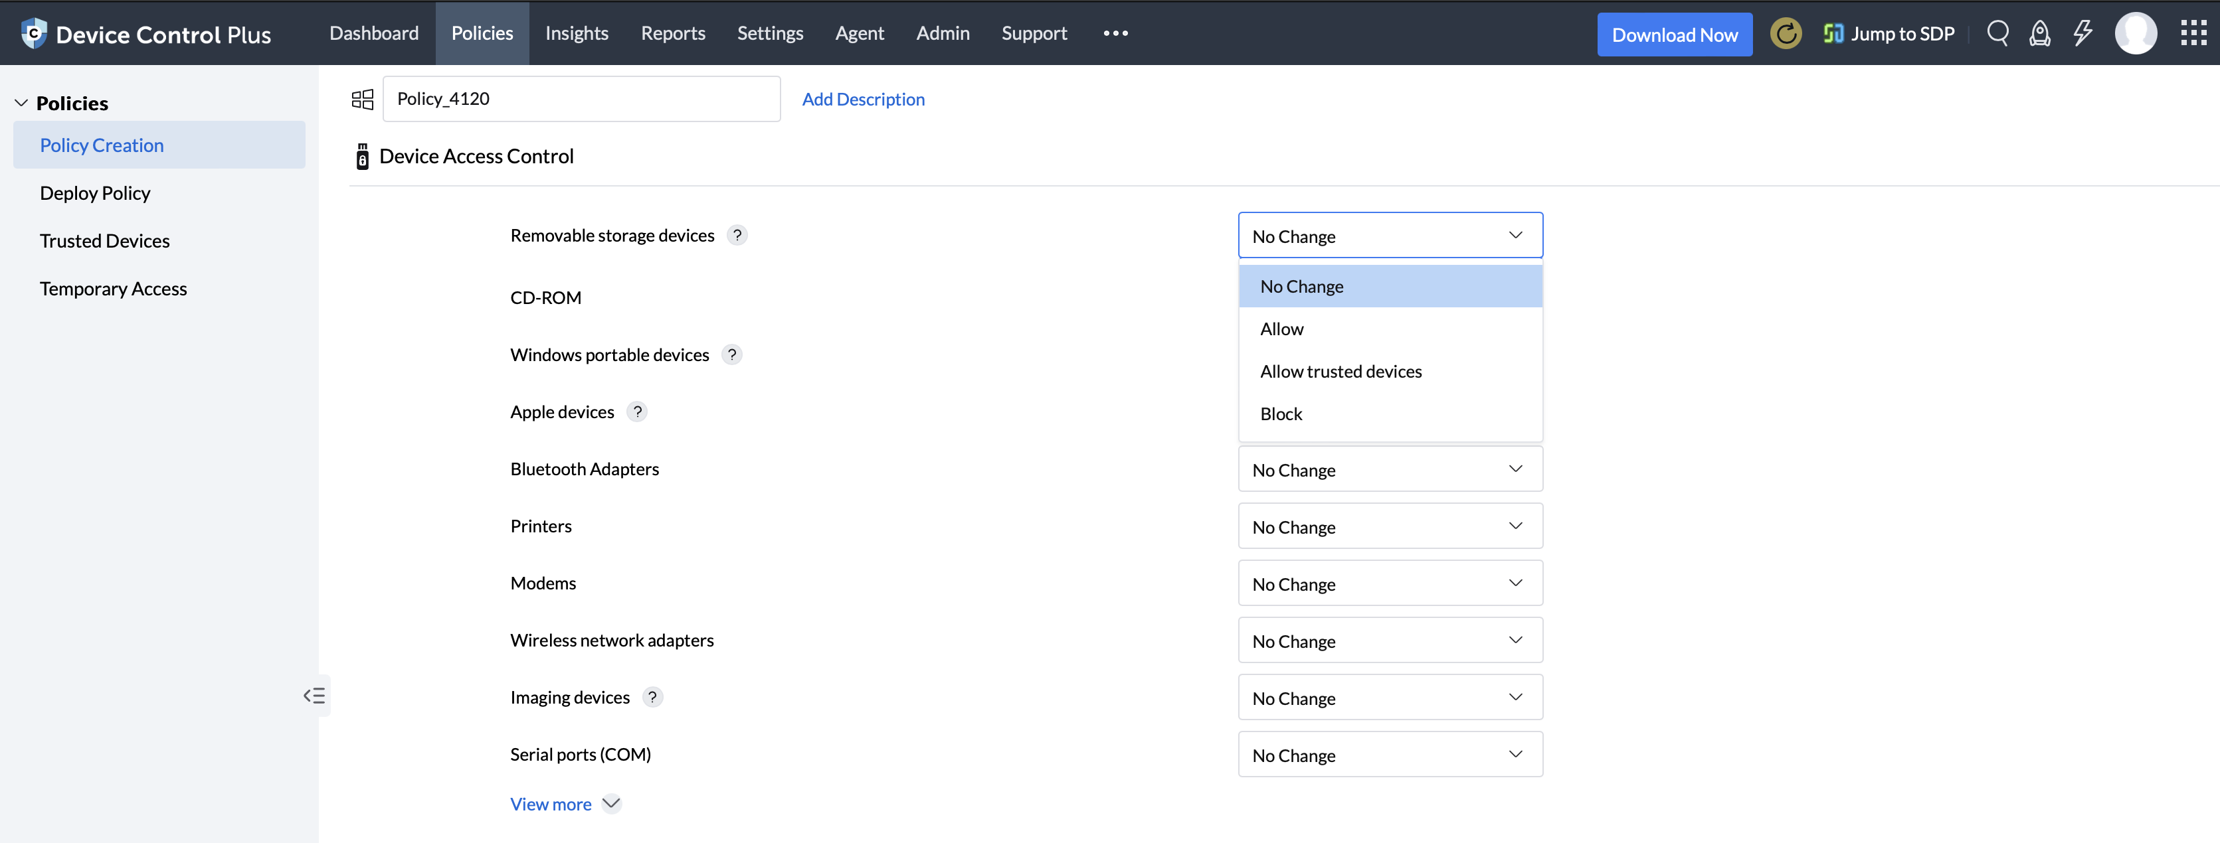The image size is (2220, 843).
Task: Click help icon next to Apple devices
Action: click(637, 412)
